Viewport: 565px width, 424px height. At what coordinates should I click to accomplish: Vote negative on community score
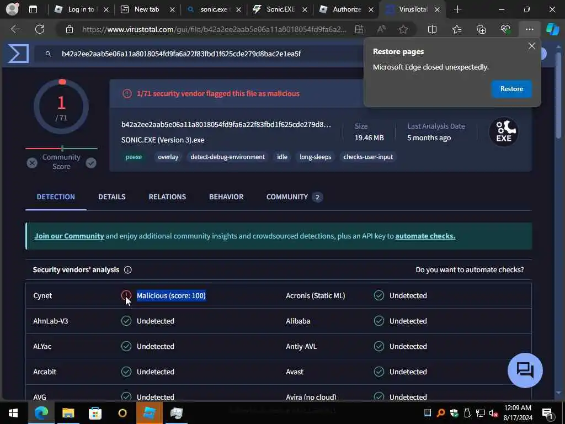pyautogui.click(x=31, y=163)
